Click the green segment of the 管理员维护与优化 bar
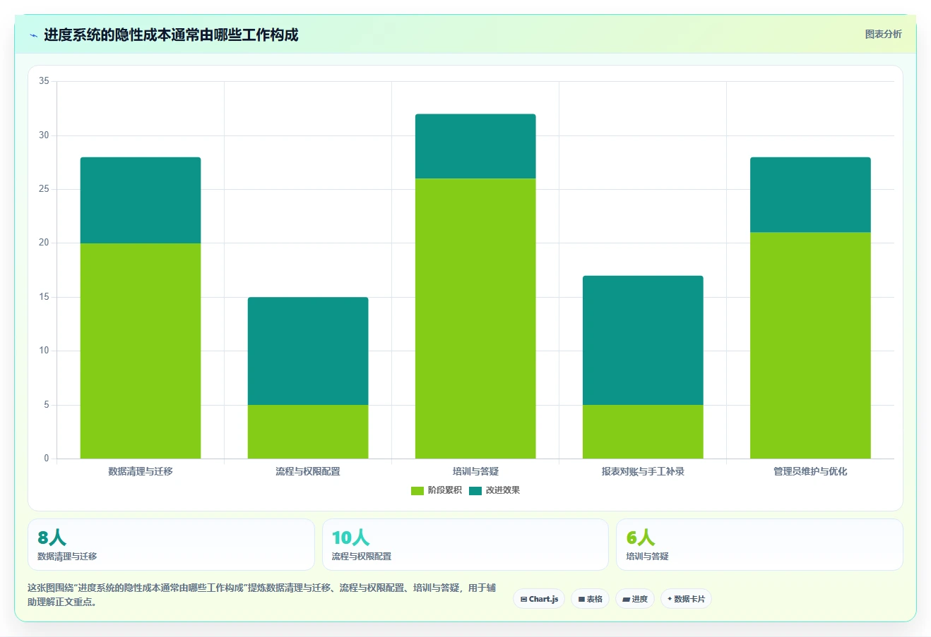 point(810,346)
